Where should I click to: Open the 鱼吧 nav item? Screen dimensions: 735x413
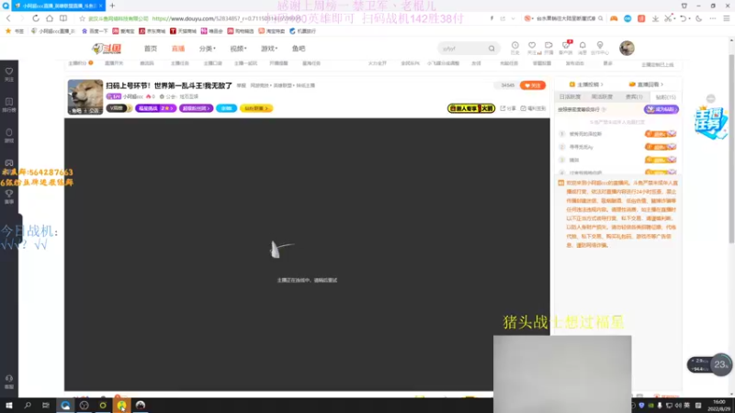click(x=299, y=49)
